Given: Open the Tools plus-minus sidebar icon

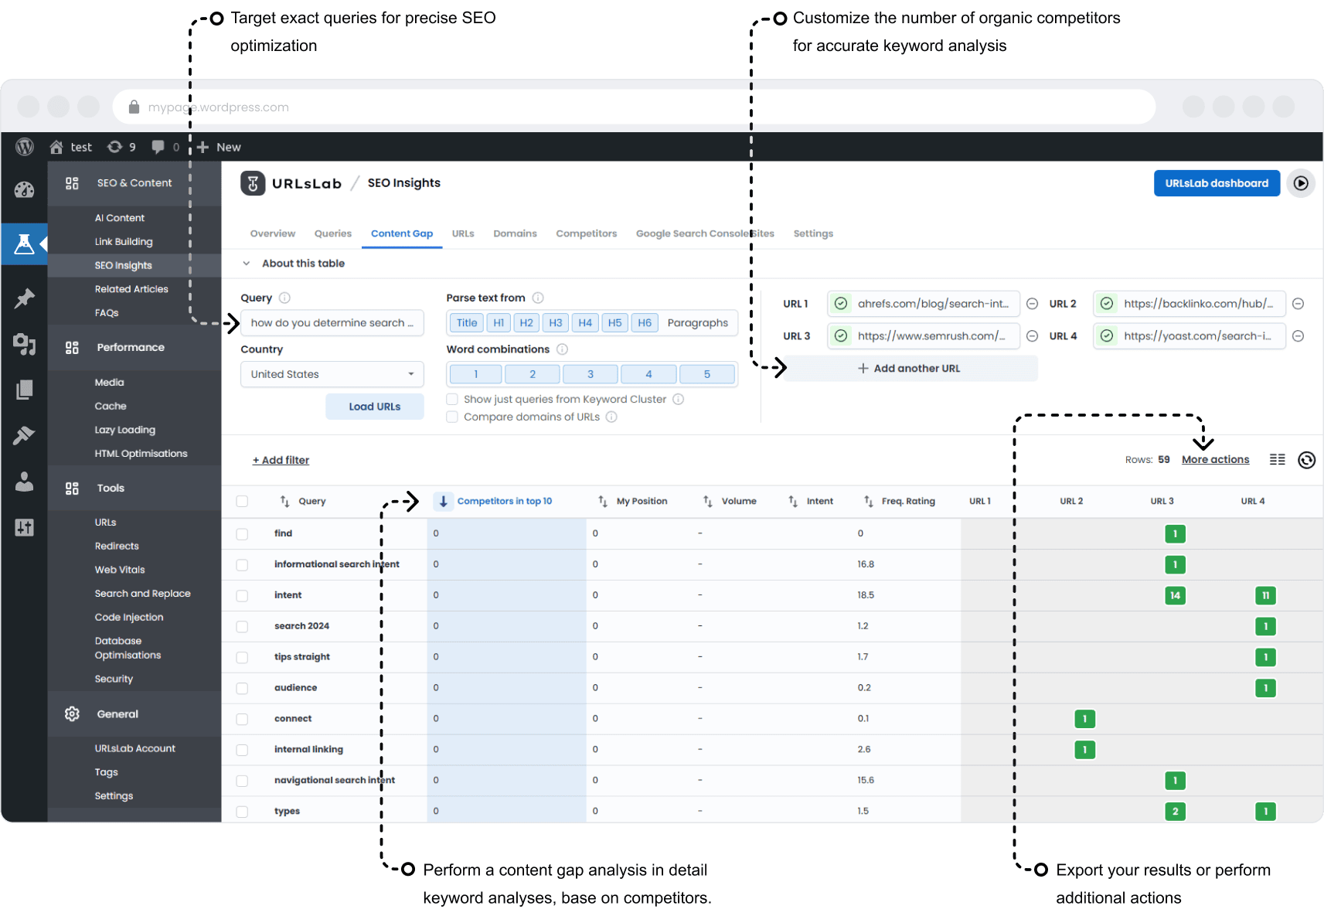Looking at the screenshot, I should click(24, 527).
